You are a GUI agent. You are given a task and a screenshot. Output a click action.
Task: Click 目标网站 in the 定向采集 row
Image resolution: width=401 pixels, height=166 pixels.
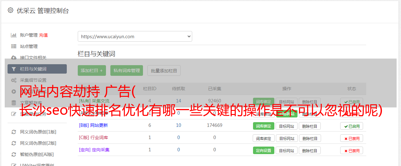pos(287,150)
